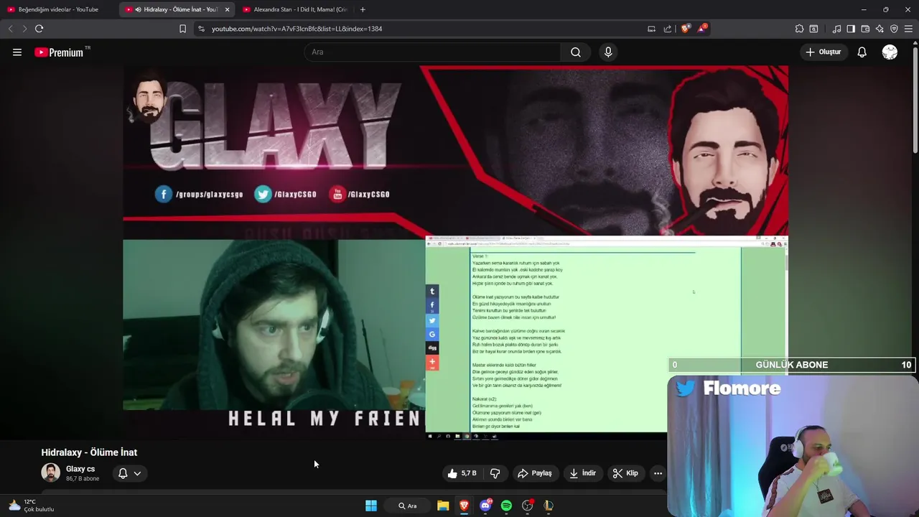Click the video title Hidralaxy - Ölüme İnat

tap(89, 452)
